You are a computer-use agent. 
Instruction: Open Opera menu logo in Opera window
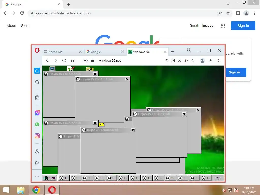pyautogui.click(x=37, y=50)
